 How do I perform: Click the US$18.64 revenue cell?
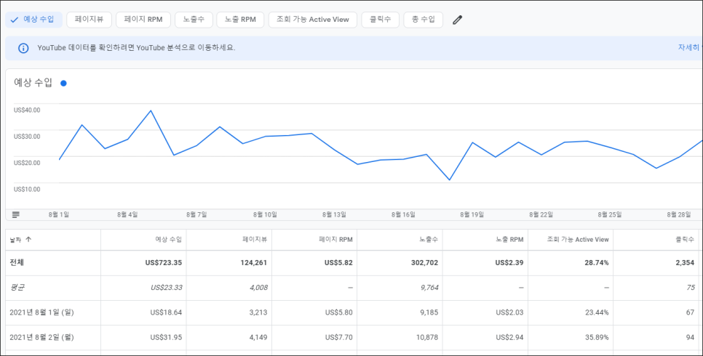click(167, 312)
